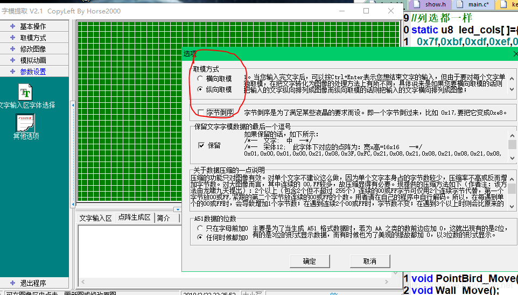Image resolution: width=518 pixels, height=295 pixels.
Task: Maximize the 字模提取 window
Action: point(366,11)
